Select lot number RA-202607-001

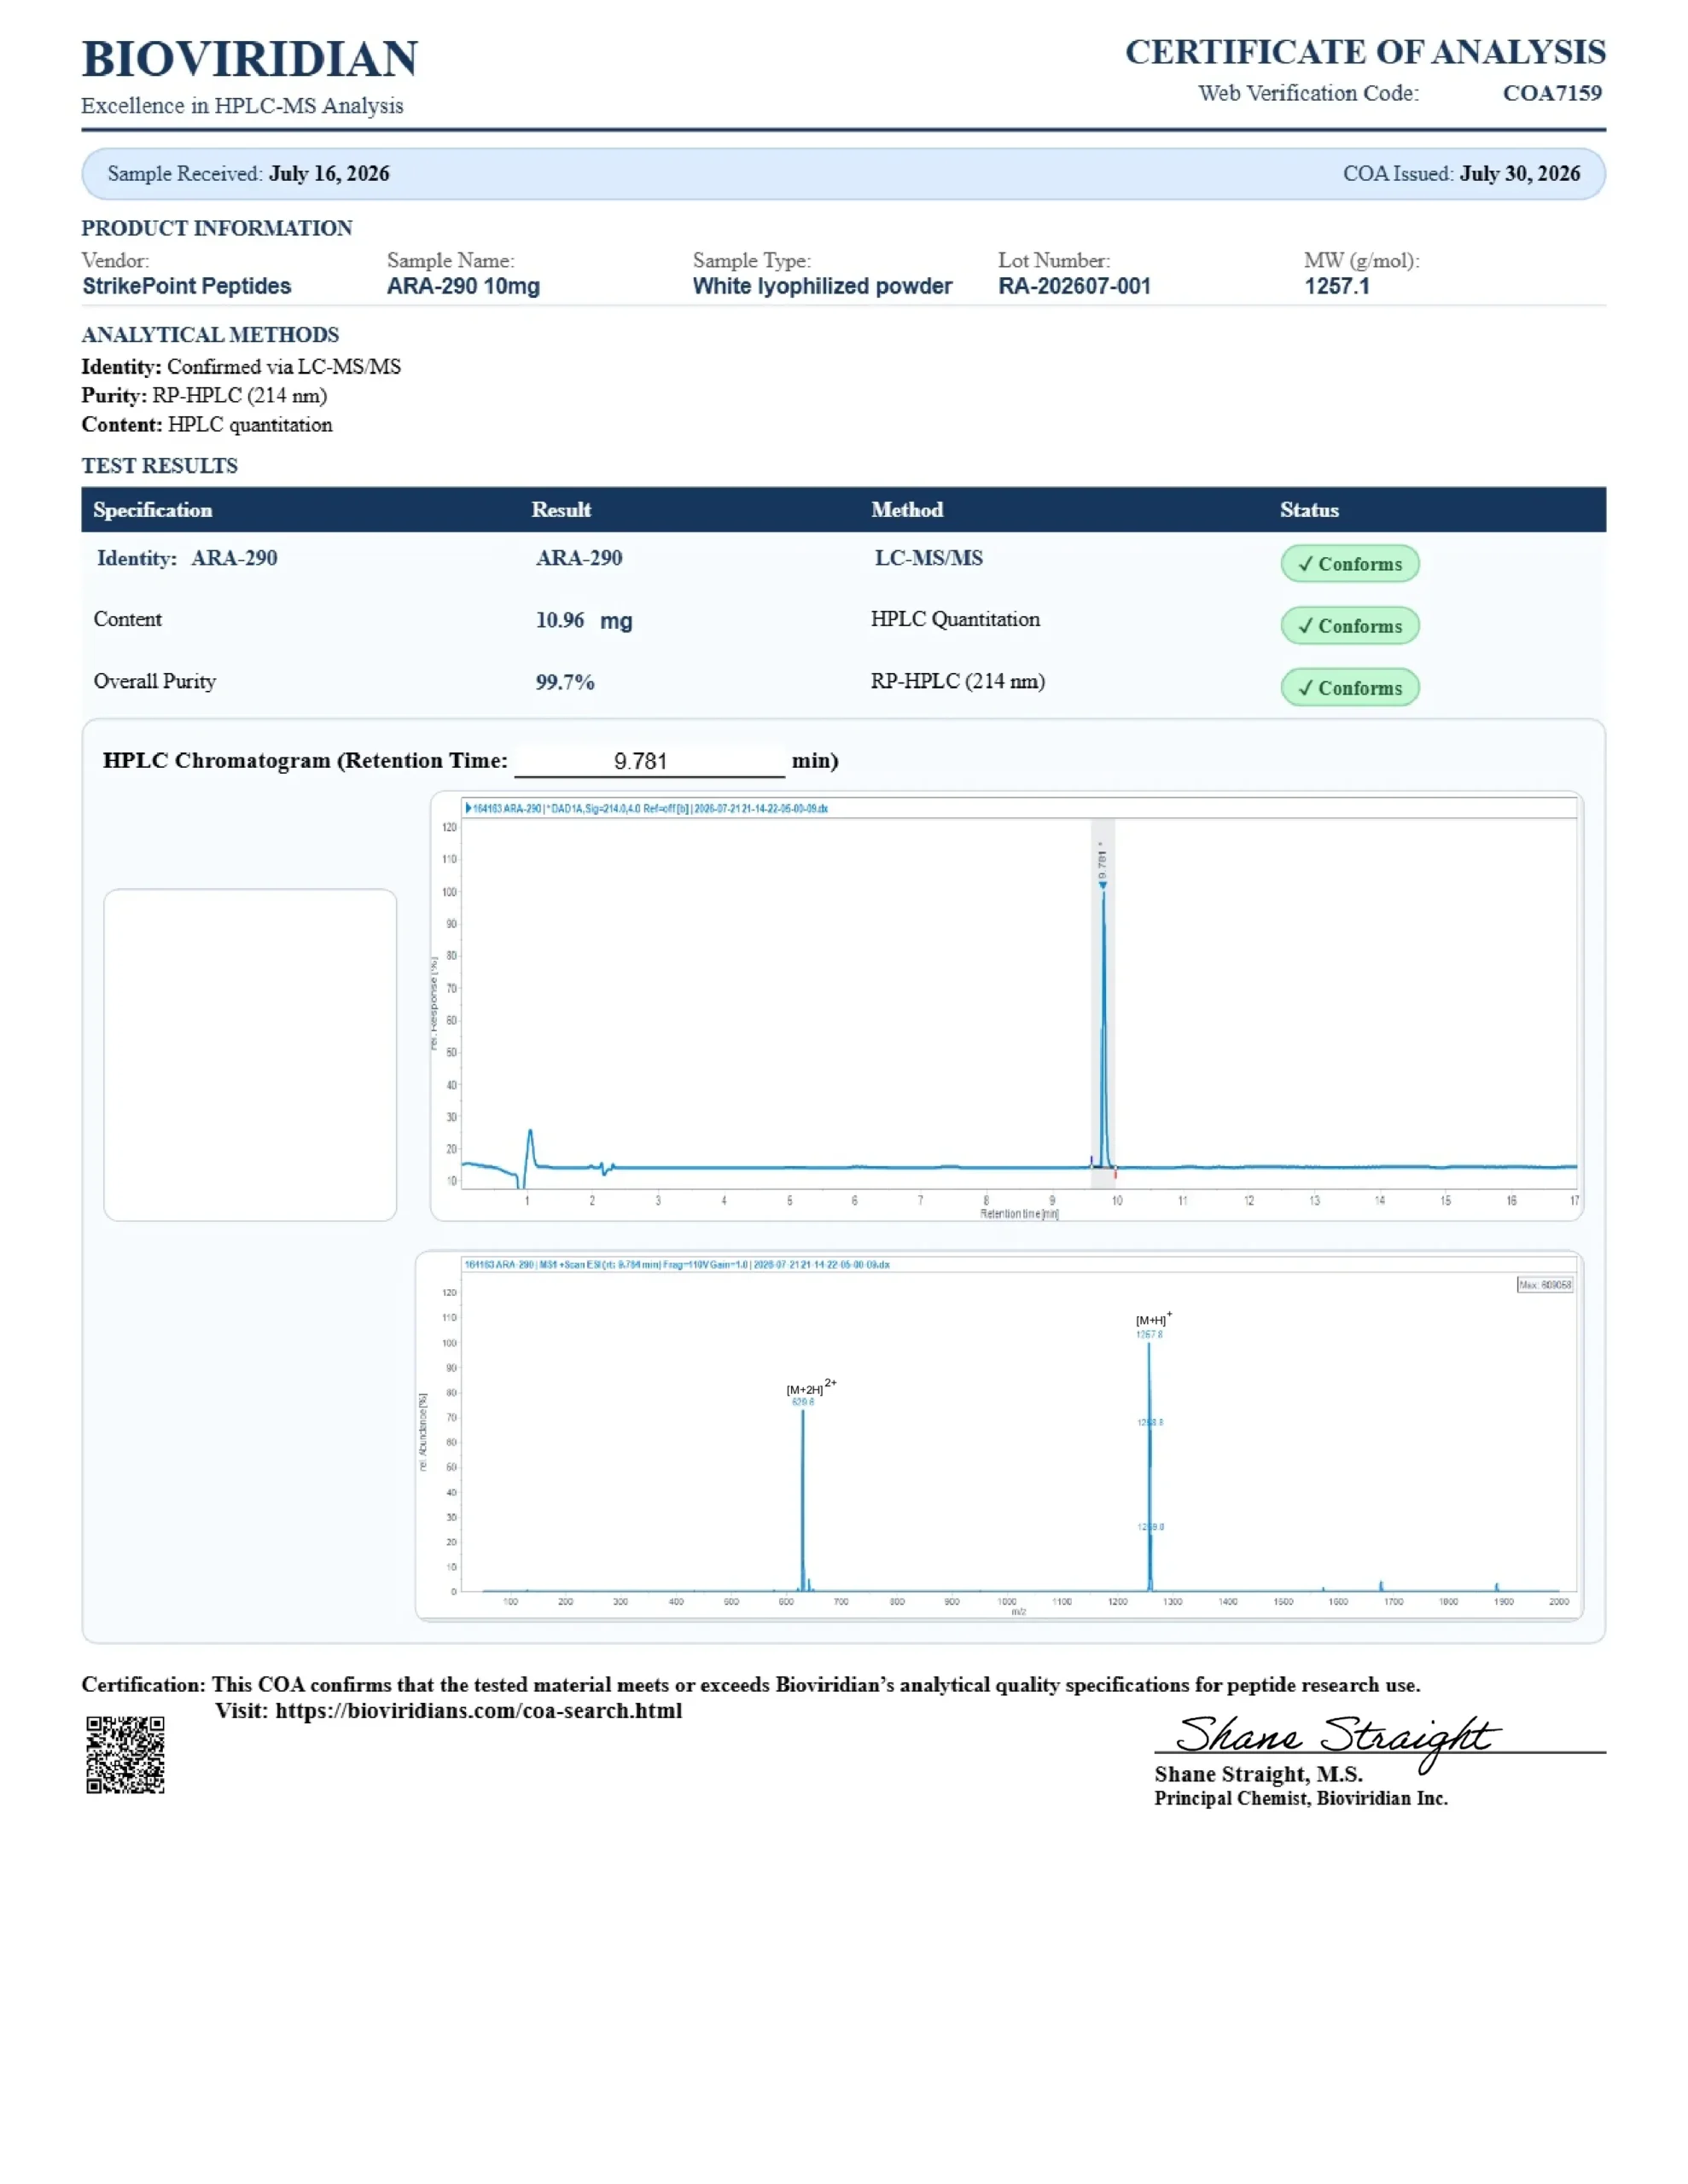[x=1074, y=286]
